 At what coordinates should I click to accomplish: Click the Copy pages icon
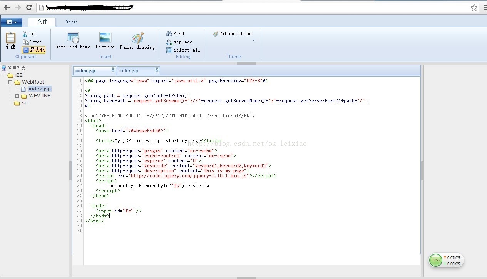pyautogui.click(x=26, y=42)
